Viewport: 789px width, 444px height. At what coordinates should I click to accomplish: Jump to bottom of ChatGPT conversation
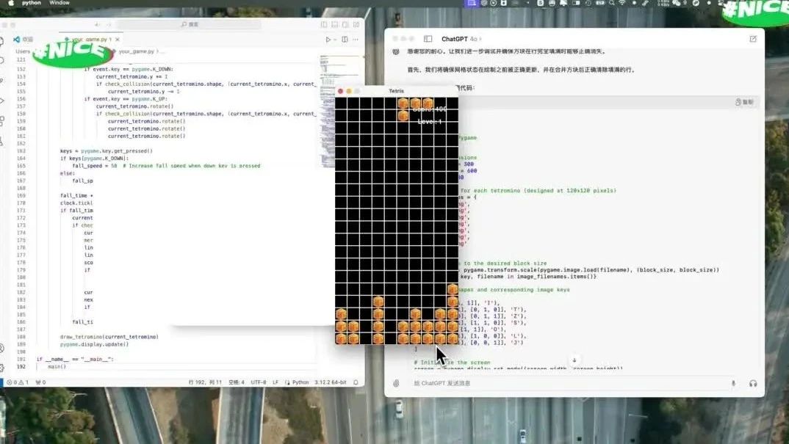click(x=574, y=360)
